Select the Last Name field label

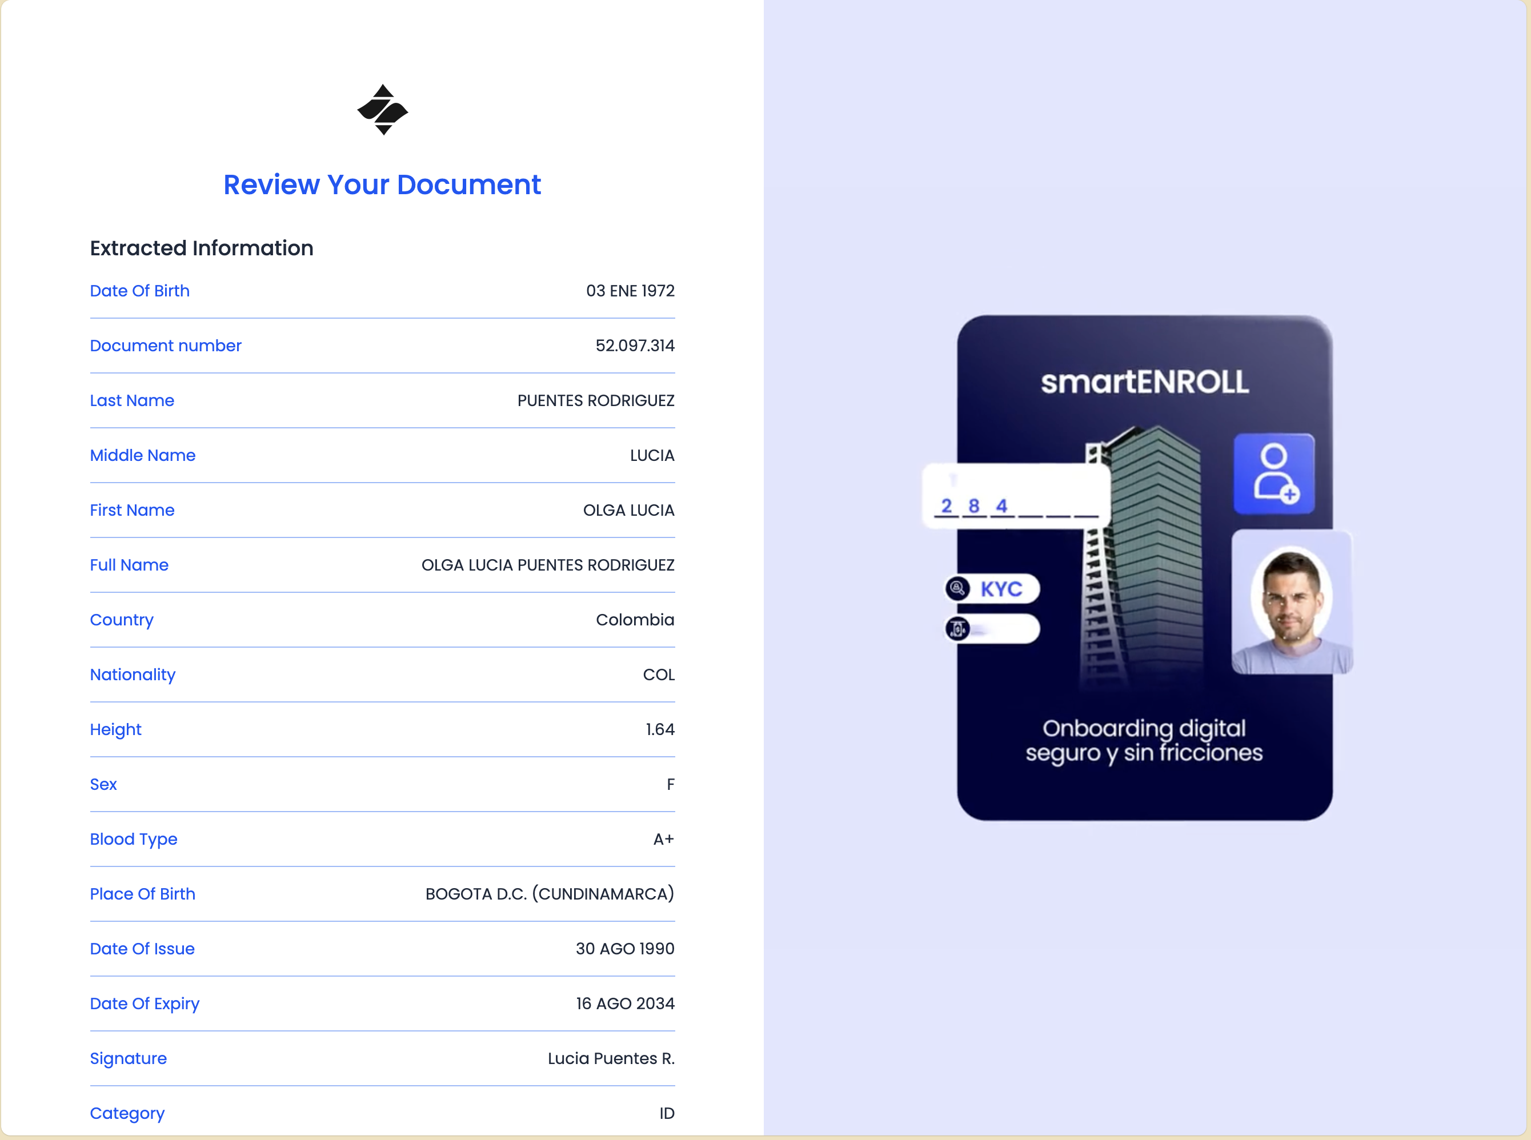coord(132,401)
